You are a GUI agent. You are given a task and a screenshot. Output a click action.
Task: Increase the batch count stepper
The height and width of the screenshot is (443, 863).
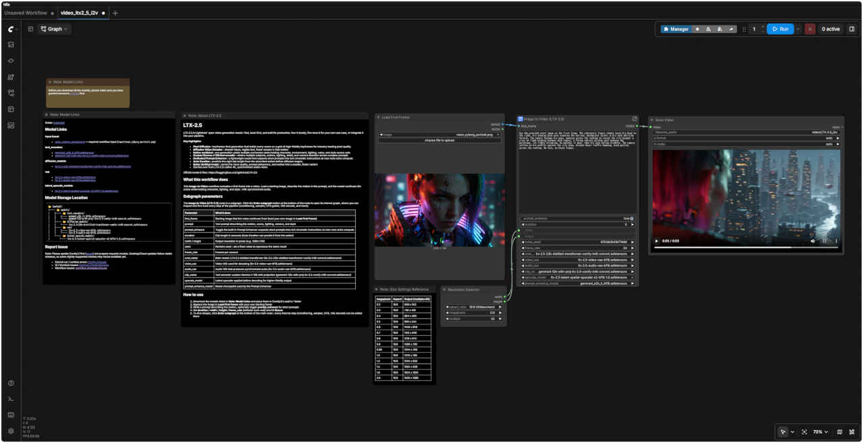click(x=763, y=26)
